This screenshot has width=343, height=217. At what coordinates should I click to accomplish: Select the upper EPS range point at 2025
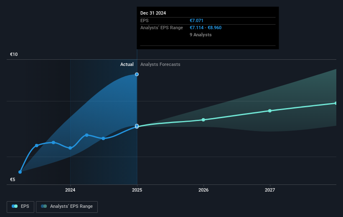(137, 74)
